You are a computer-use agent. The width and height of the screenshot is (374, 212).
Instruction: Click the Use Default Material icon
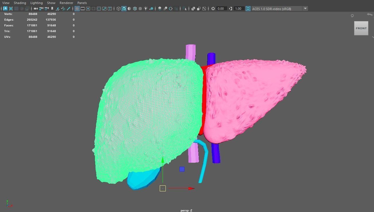coord(129,9)
